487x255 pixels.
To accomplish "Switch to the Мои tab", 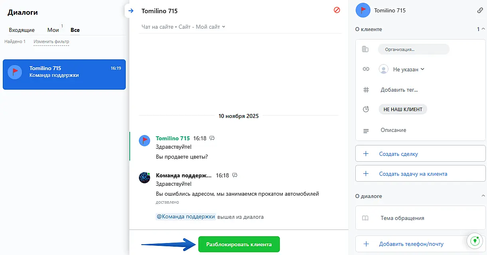I will pos(53,30).
